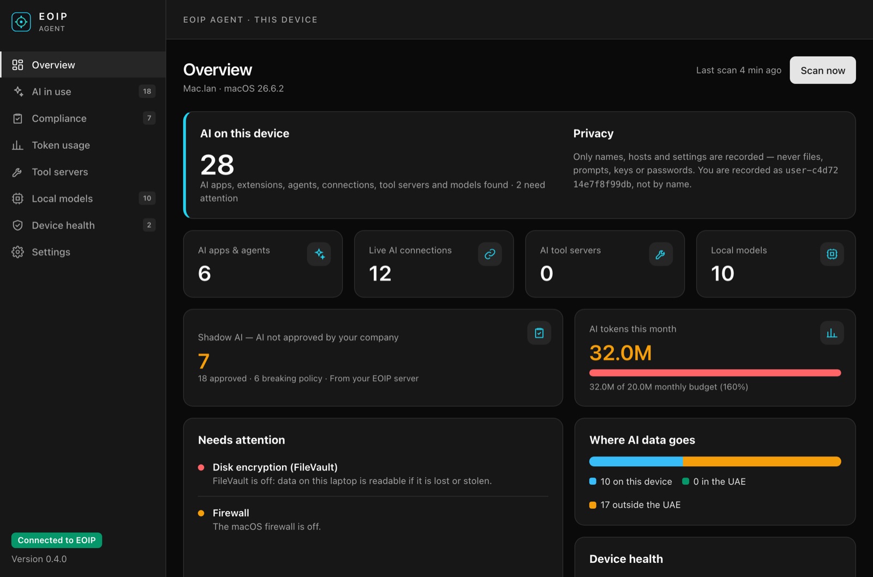Click the Compliance clipboard icon in sidebar

[17, 118]
